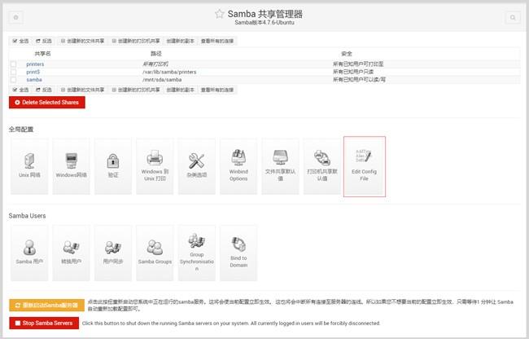Click 共享名 column header
The height and width of the screenshot is (339, 529).
point(42,54)
